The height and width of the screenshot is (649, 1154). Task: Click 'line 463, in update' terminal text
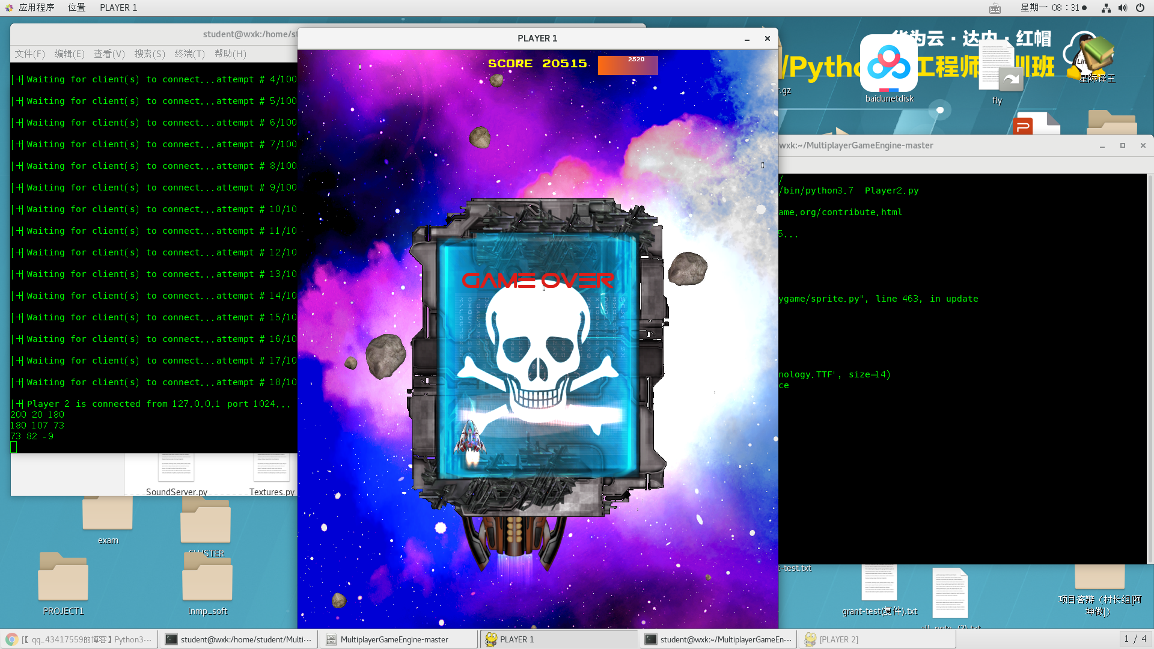[927, 299]
